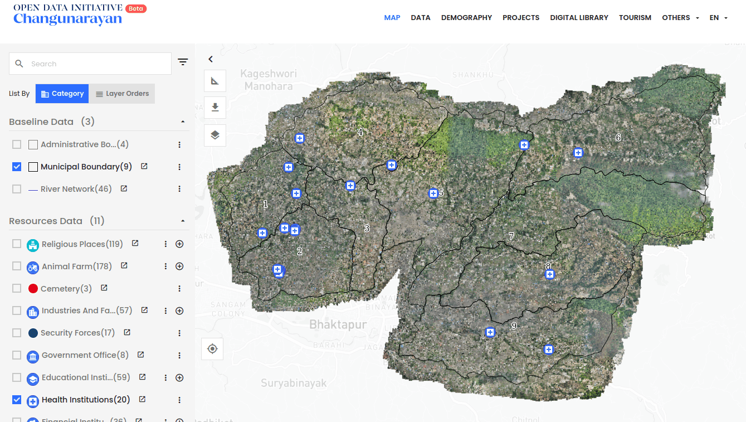Open the EN language dropdown

click(718, 18)
